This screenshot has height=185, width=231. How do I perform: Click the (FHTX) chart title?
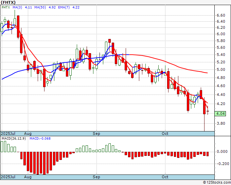pos(8,2)
